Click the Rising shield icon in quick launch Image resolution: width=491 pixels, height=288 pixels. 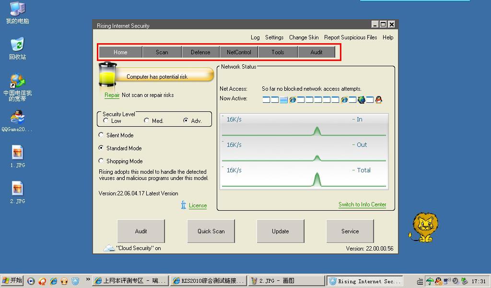[x=75, y=281]
